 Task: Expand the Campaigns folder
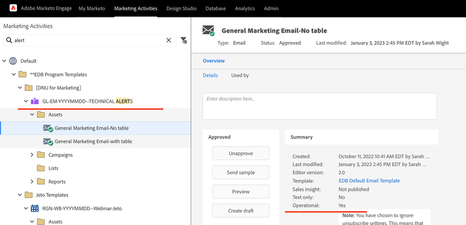32,155
